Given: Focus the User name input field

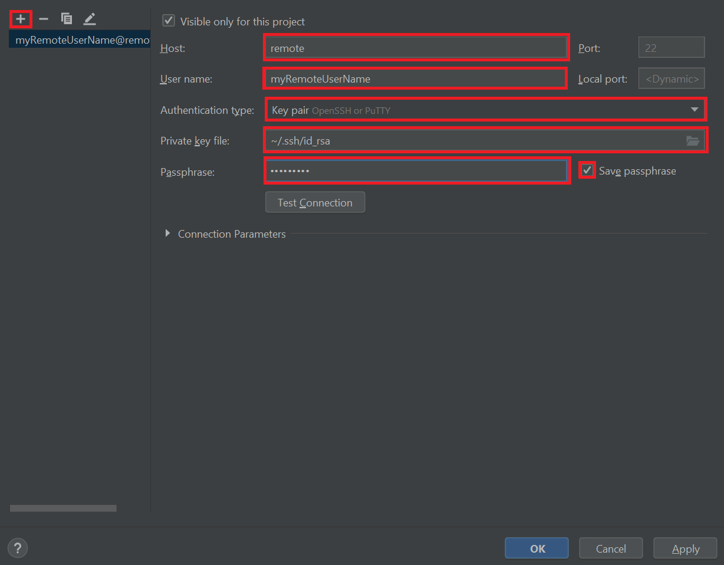Looking at the screenshot, I should pyautogui.click(x=415, y=78).
